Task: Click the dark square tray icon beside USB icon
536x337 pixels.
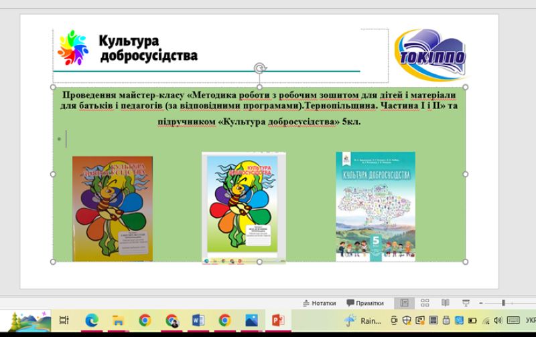Action: click(x=433, y=320)
